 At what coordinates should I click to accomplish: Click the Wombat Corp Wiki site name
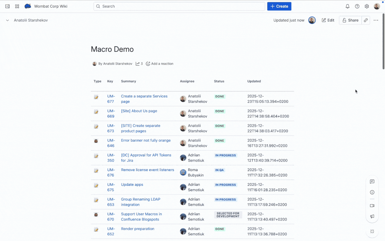tap(51, 7)
